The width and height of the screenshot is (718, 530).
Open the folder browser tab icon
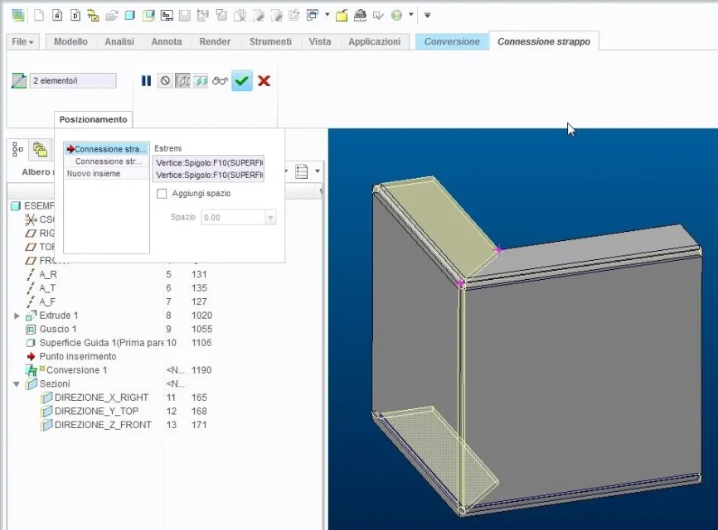click(39, 149)
